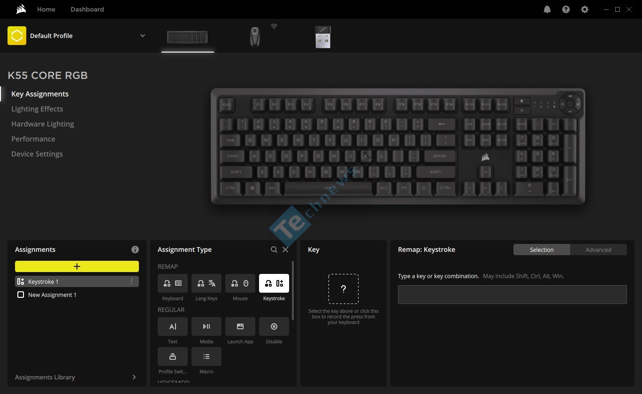
Task: Switch to Selection remap mode
Action: click(542, 250)
